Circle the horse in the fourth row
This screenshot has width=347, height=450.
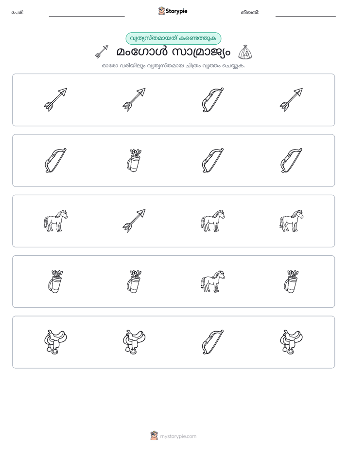213,281
